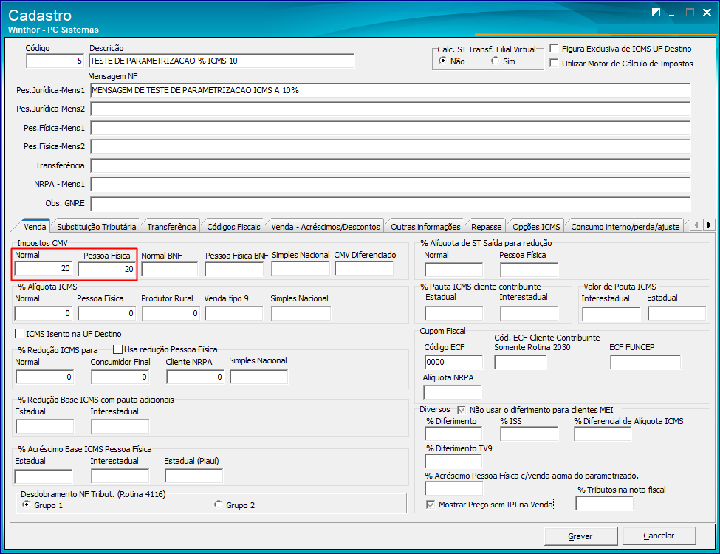Edit the Descrição field

click(x=222, y=61)
